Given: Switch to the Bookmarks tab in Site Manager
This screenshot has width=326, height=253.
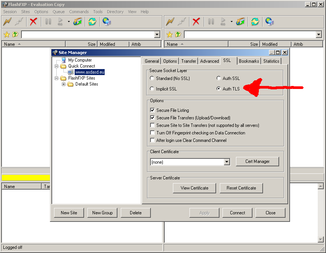Looking at the screenshot, I should pos(249,61).
